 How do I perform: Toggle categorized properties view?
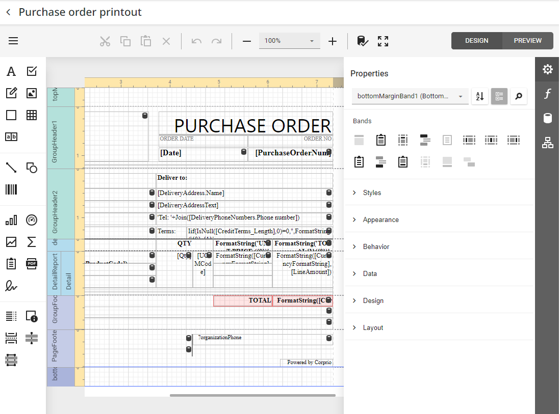coord(499,96)
